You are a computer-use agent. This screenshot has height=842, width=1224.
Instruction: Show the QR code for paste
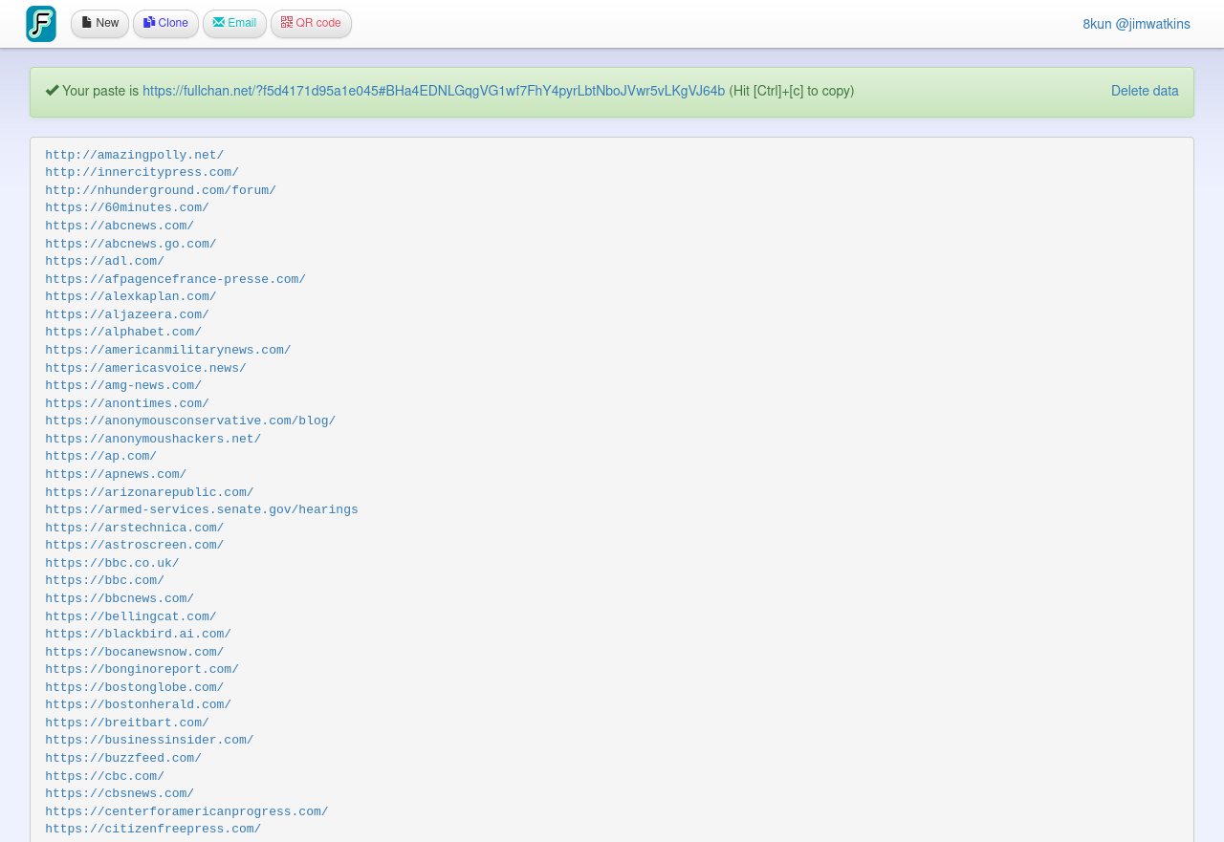(x=311, y=24)
